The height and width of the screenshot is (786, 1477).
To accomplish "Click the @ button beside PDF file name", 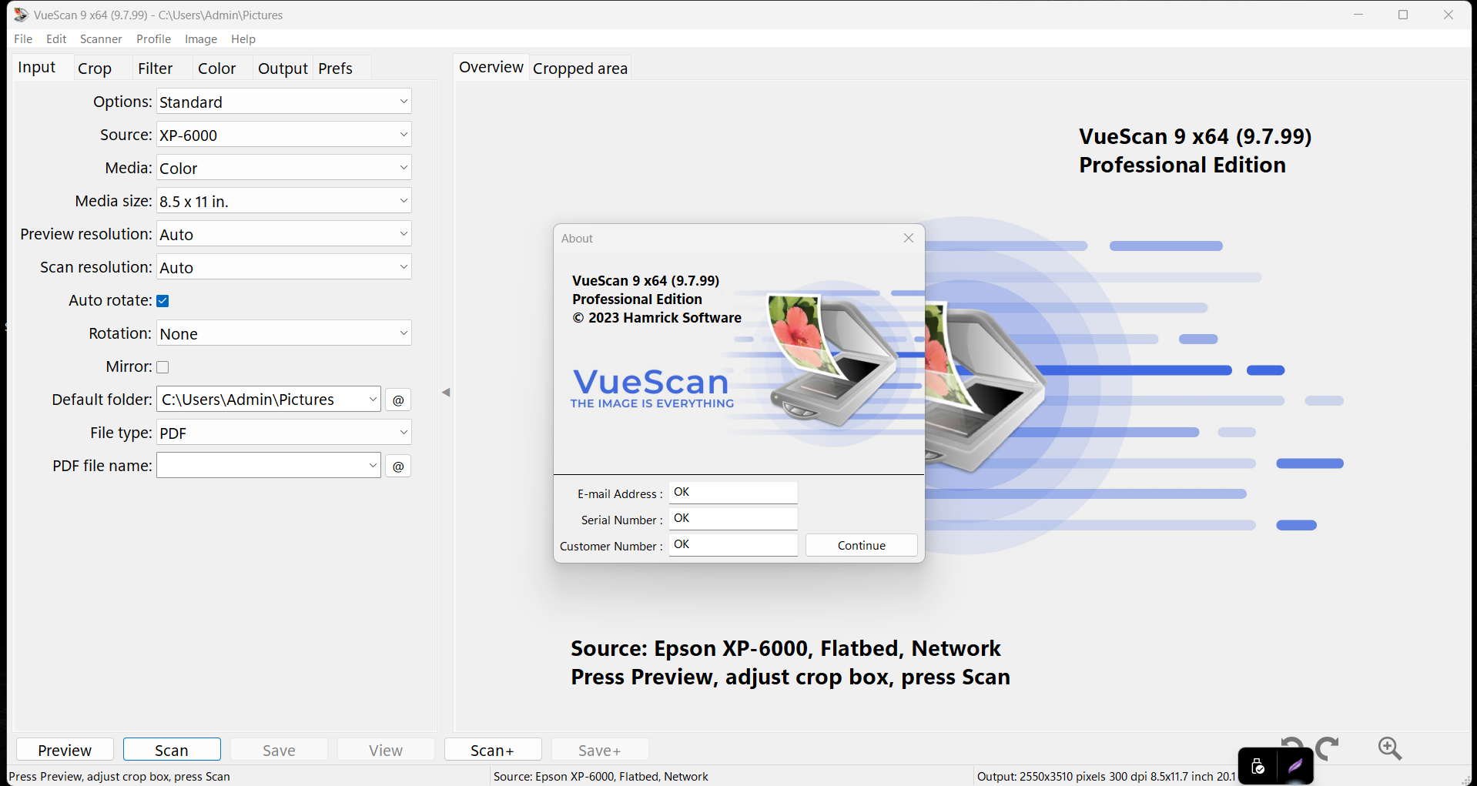I will coord(398,467).
